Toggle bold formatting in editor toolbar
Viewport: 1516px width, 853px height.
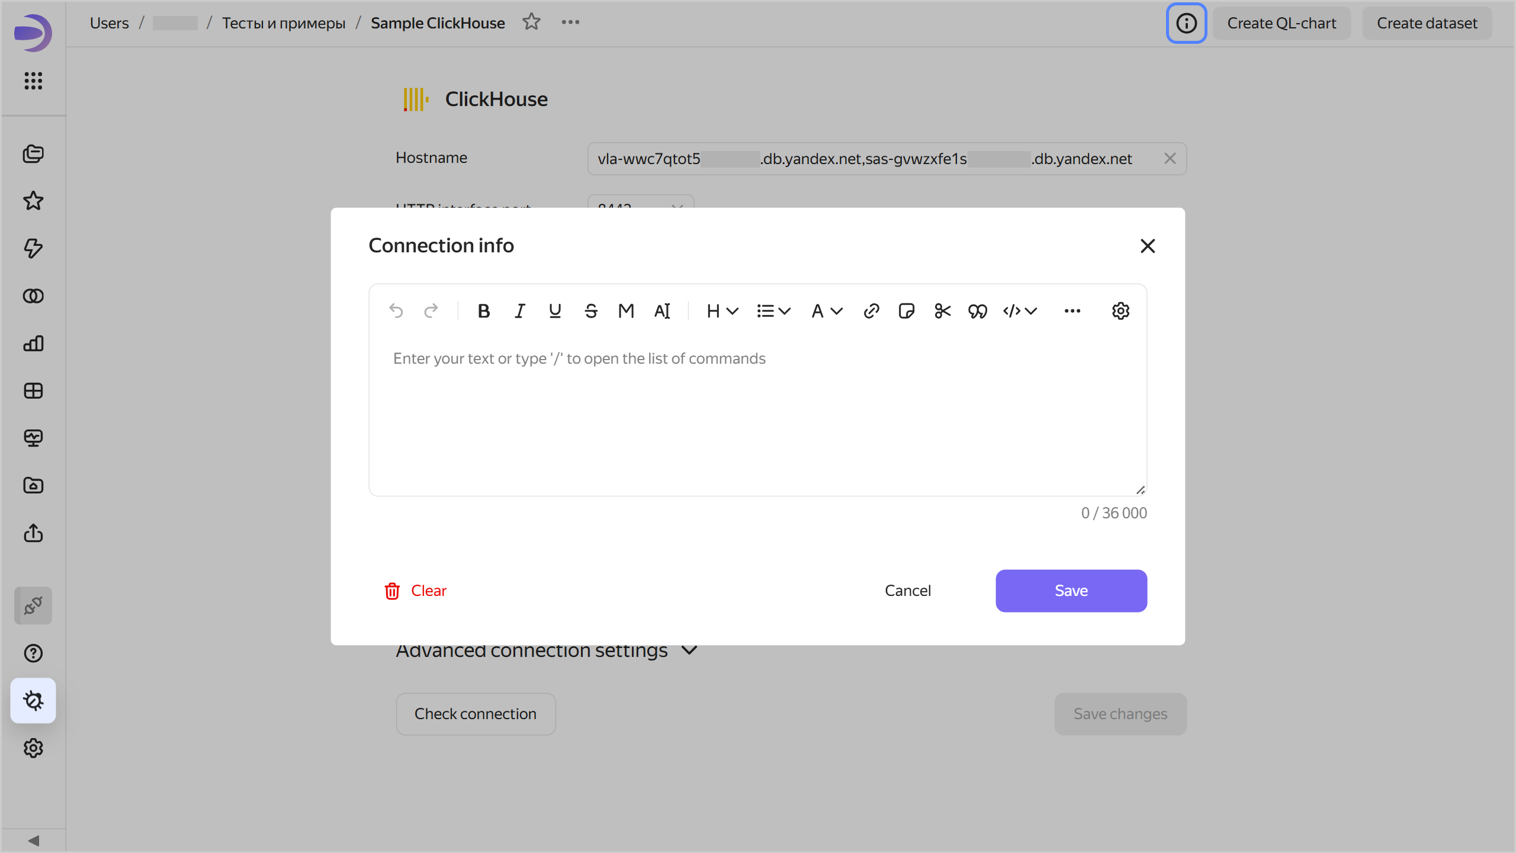pyautogui.click(x=483, y=311)
